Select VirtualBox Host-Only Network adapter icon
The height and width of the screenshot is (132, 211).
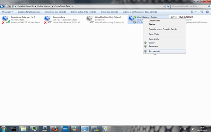click(x=90, y=20)
